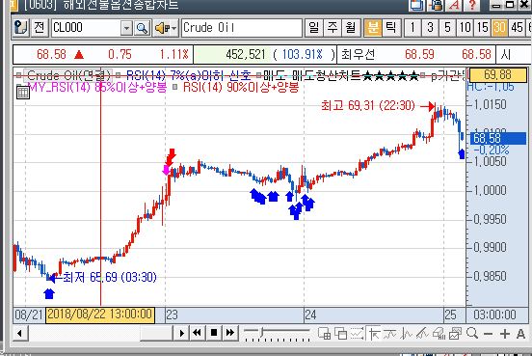Toggle the minute chart period button
The width and height of the screenshot is (532, 356).
373,28
